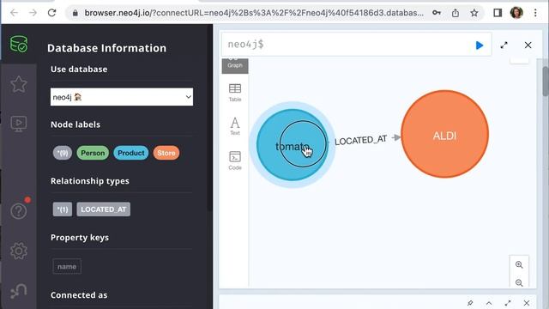Open the Favorites star sidebar icon
Viewport: 549px width, 309px height.
tap(19, 84)
